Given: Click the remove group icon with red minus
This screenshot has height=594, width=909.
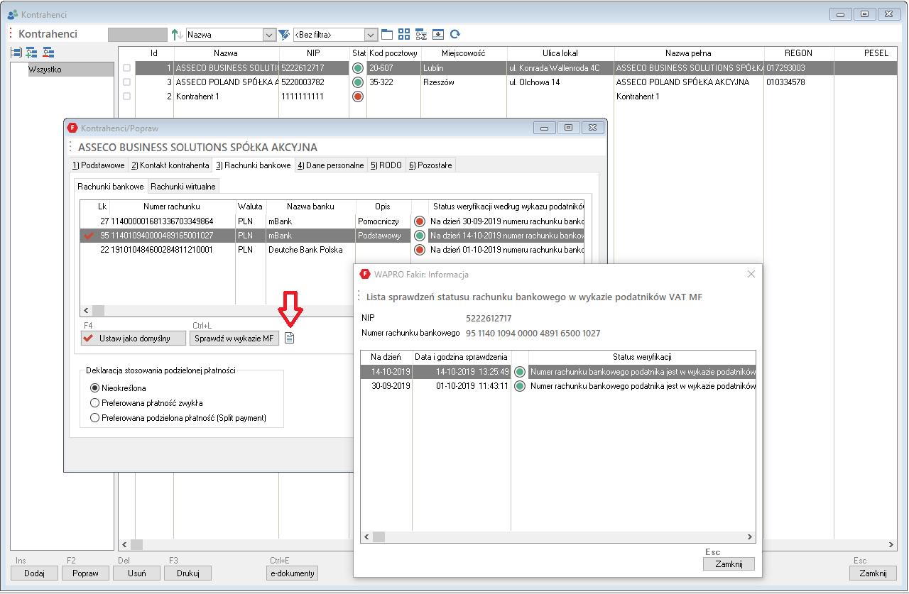Looking at the screenshot, I should (x=48, y=53).
